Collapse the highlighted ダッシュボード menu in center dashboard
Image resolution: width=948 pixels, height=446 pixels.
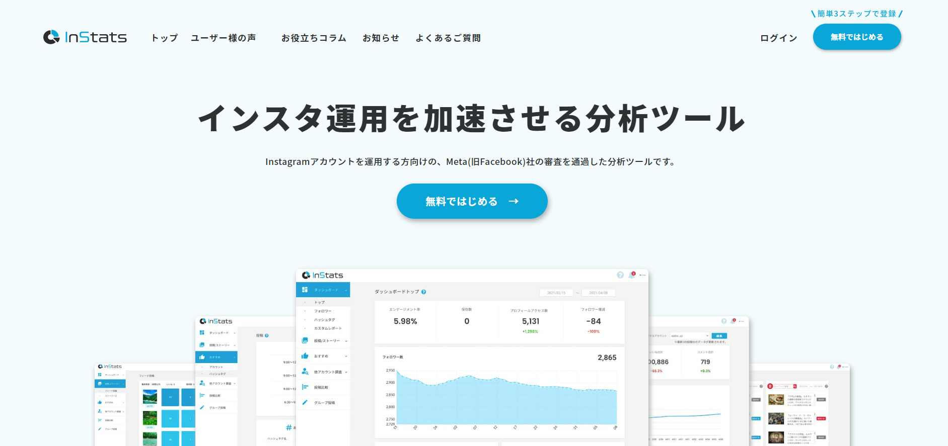346,290
